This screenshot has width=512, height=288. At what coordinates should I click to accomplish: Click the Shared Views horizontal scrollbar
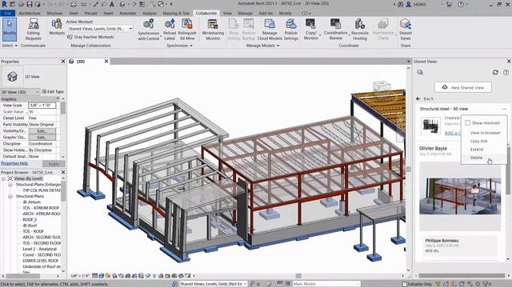coord(462,276)
